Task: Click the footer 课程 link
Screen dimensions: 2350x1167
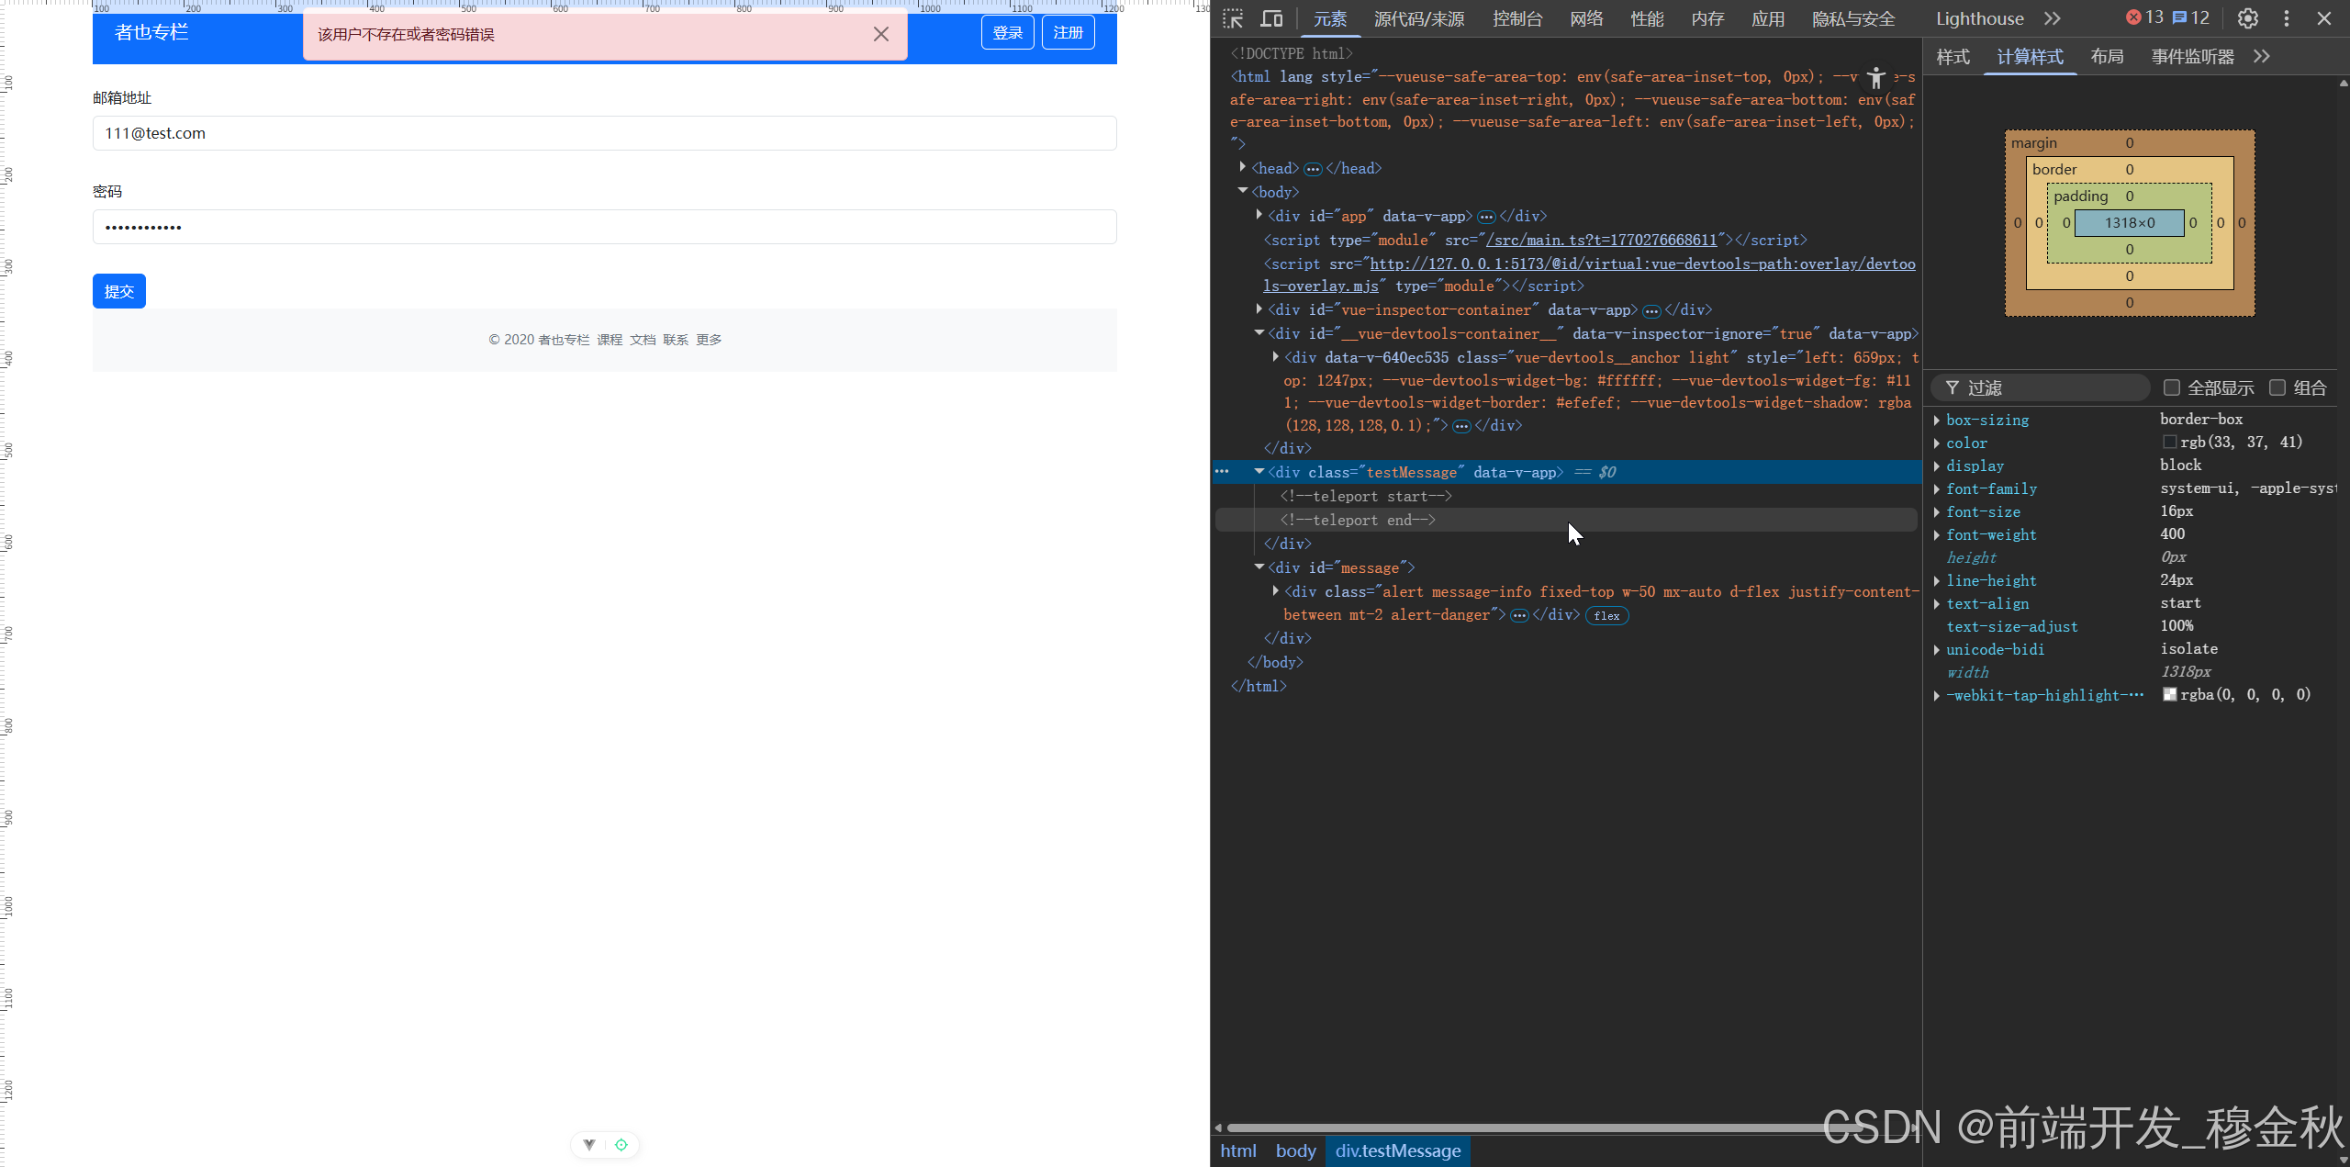Action: (610, 340)
